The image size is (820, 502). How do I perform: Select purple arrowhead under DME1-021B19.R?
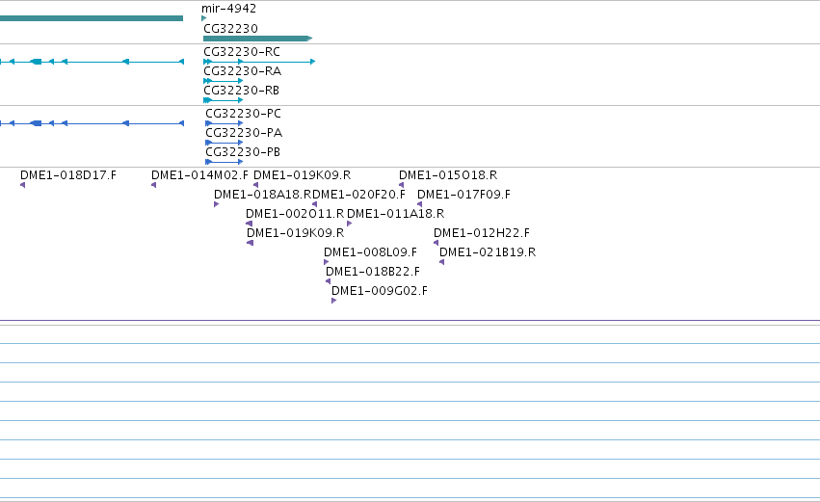pyautogui.click(x=442, y=262)
